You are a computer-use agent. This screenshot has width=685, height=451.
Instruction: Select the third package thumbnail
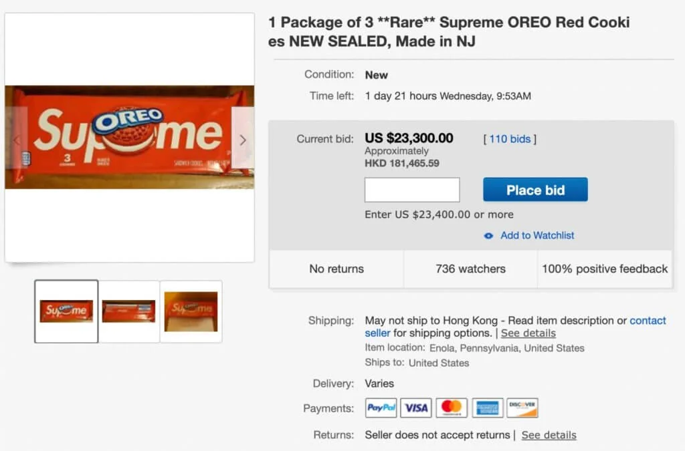[191, 311]
